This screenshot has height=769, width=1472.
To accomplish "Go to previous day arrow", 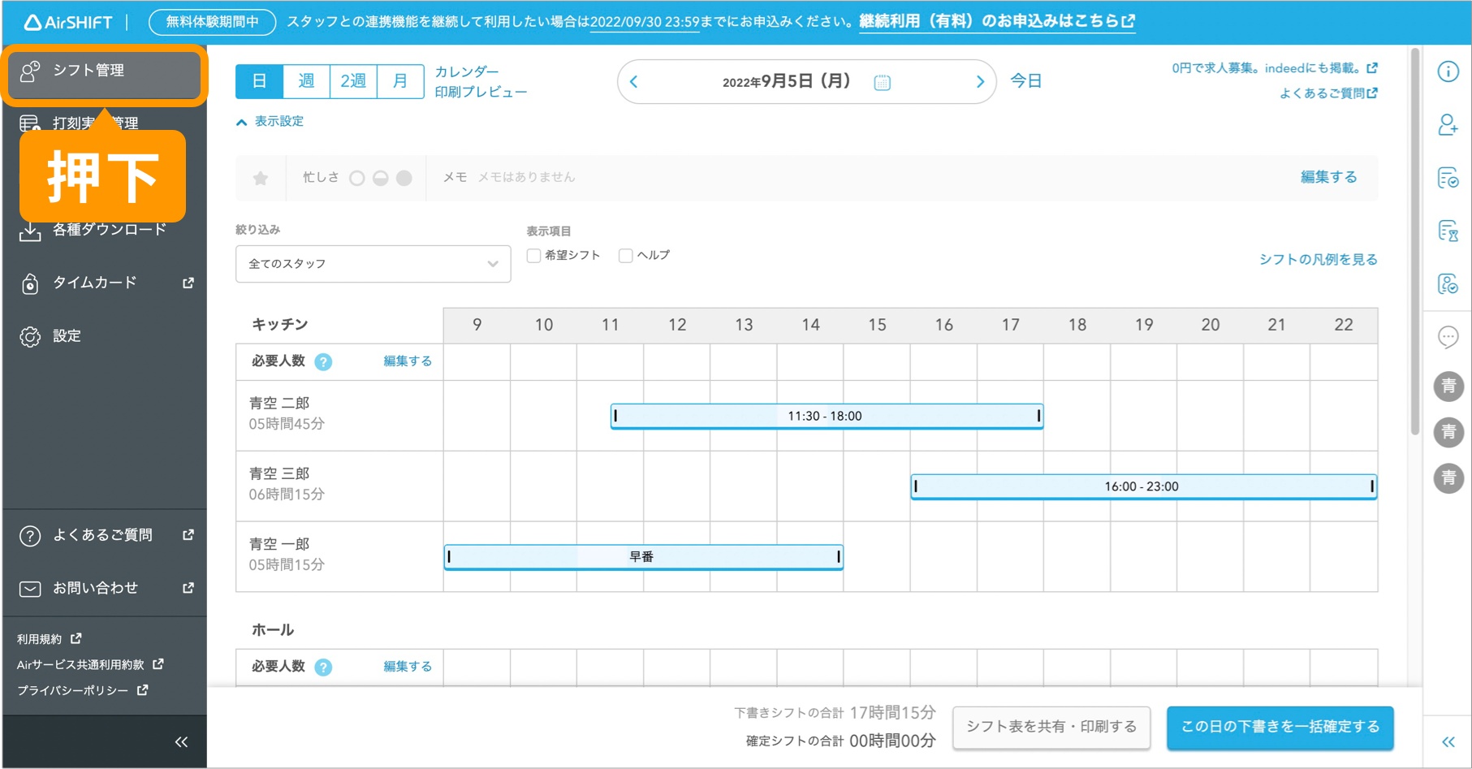I will 634,82.
